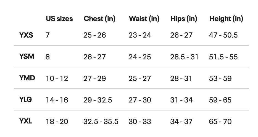Click the 47 - 50.5 height value

tap(223, 35)
